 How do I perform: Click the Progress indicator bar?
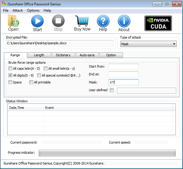click(107, 153)
